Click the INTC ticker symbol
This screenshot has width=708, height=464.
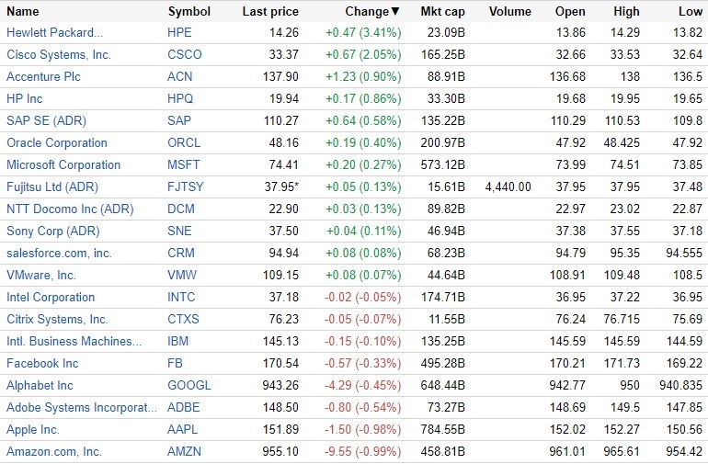tap(183, 297)
